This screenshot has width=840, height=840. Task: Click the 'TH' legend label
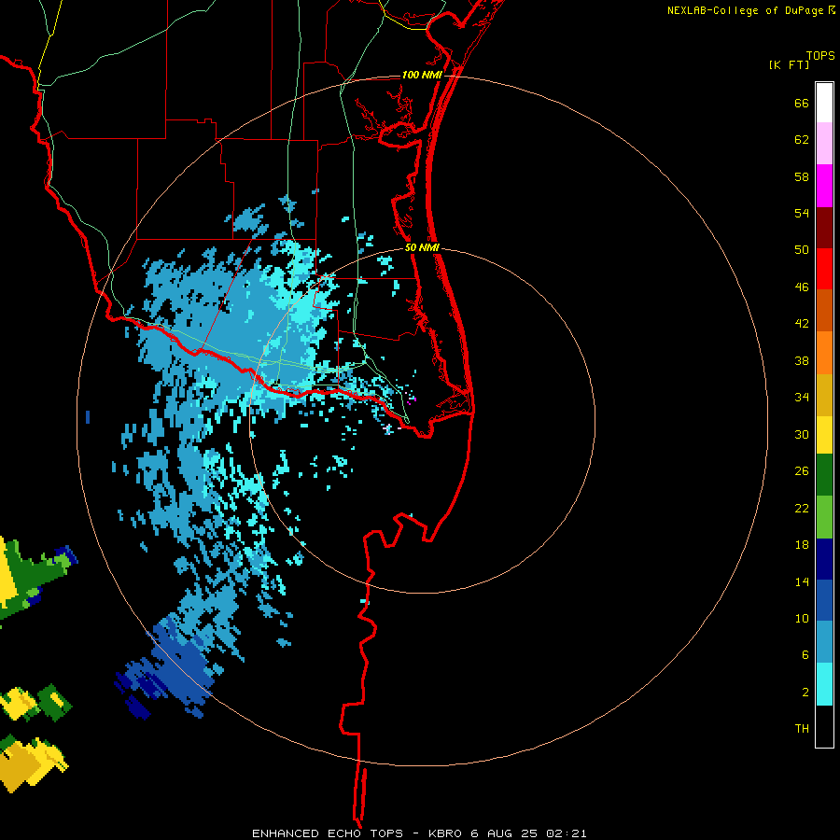point(802,729)
